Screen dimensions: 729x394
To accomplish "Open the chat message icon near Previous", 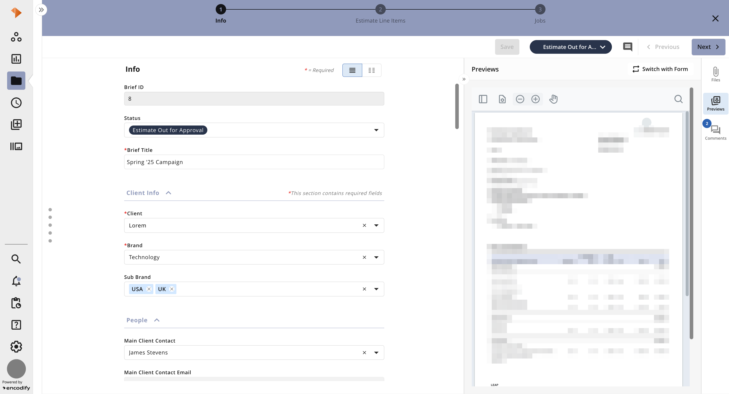I will pos(627,47).
